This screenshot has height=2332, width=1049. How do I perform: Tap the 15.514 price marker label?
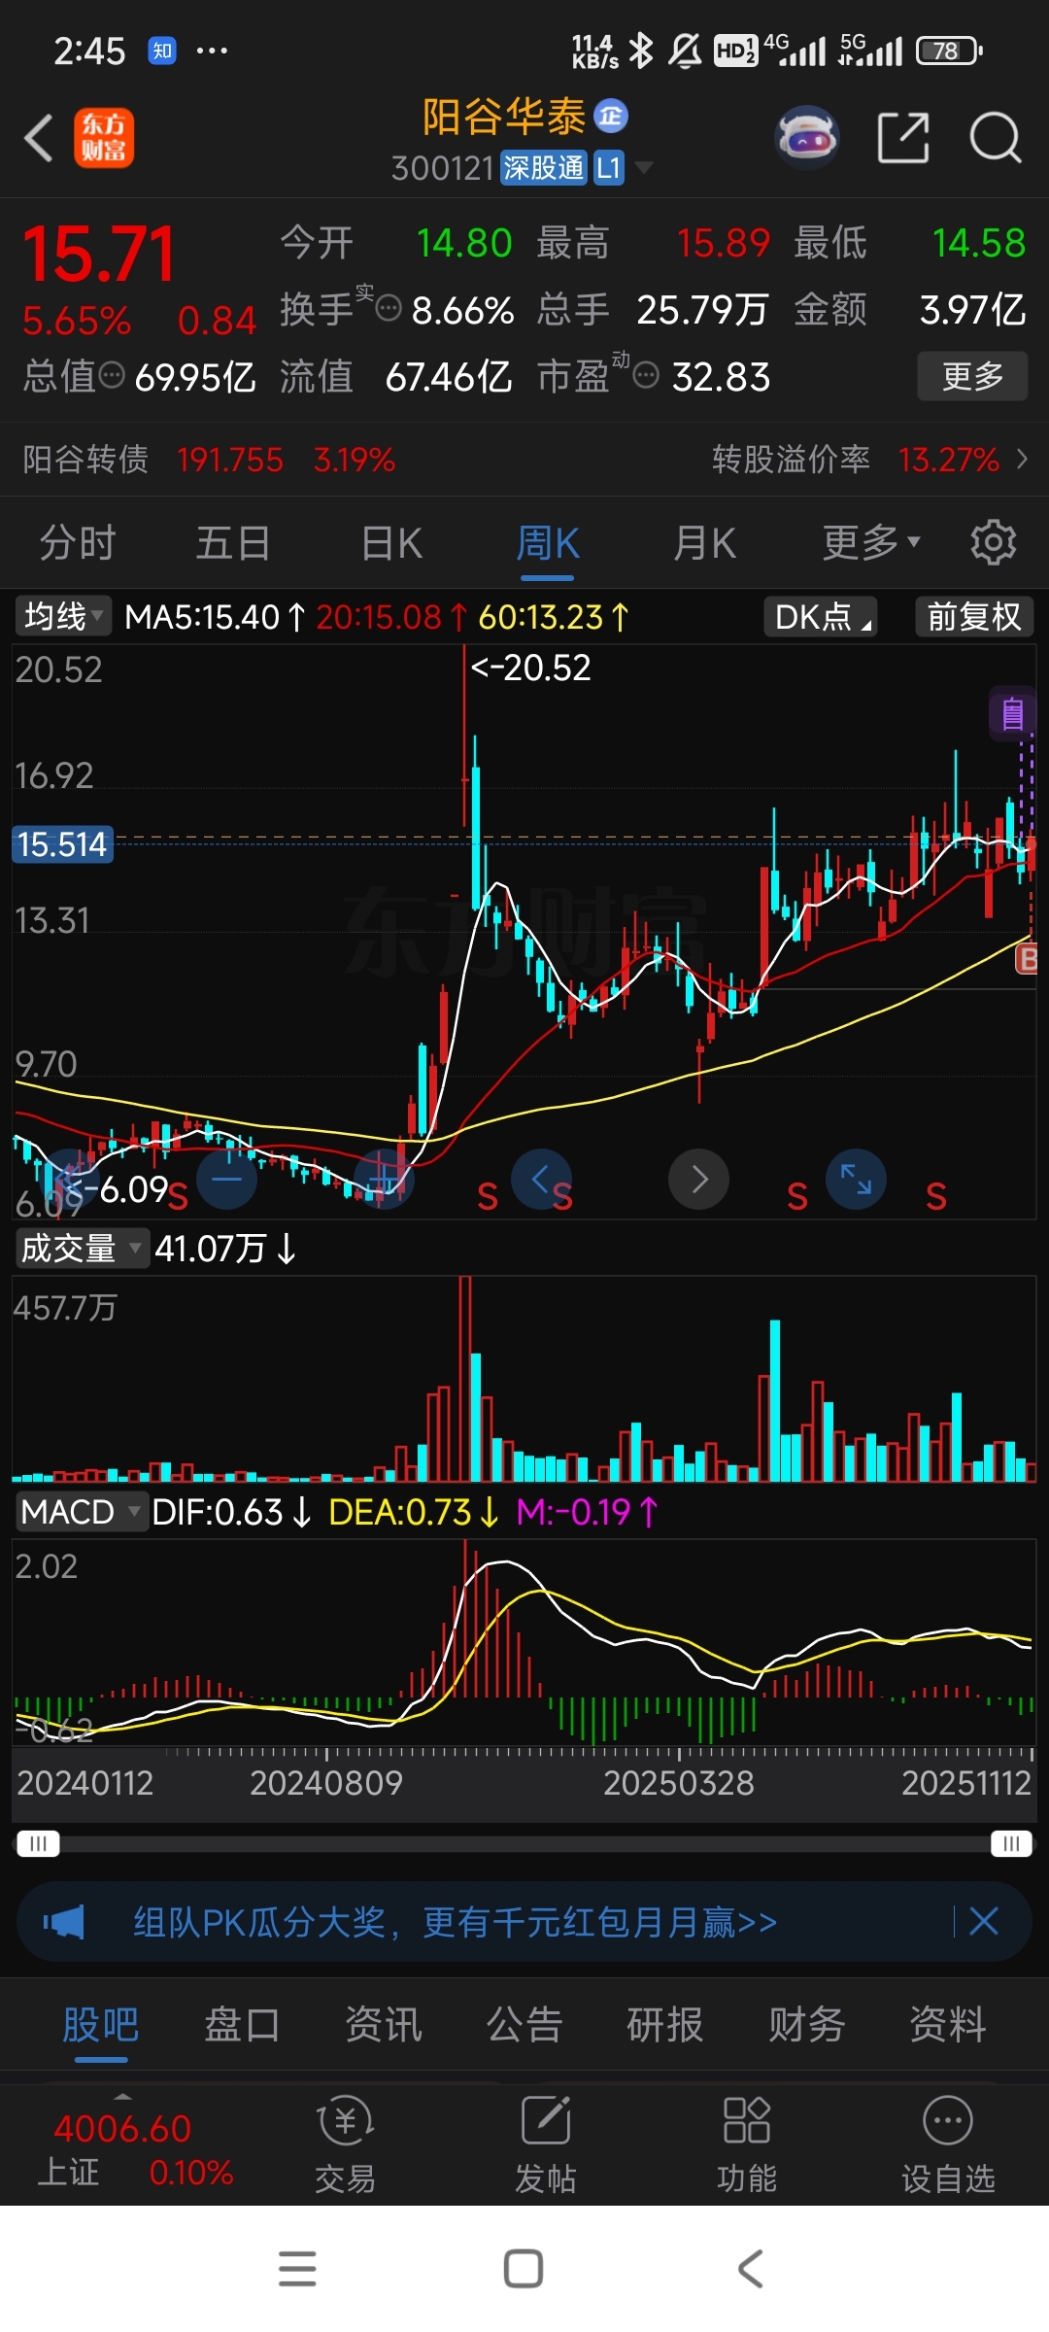click(x=61, y=843)
